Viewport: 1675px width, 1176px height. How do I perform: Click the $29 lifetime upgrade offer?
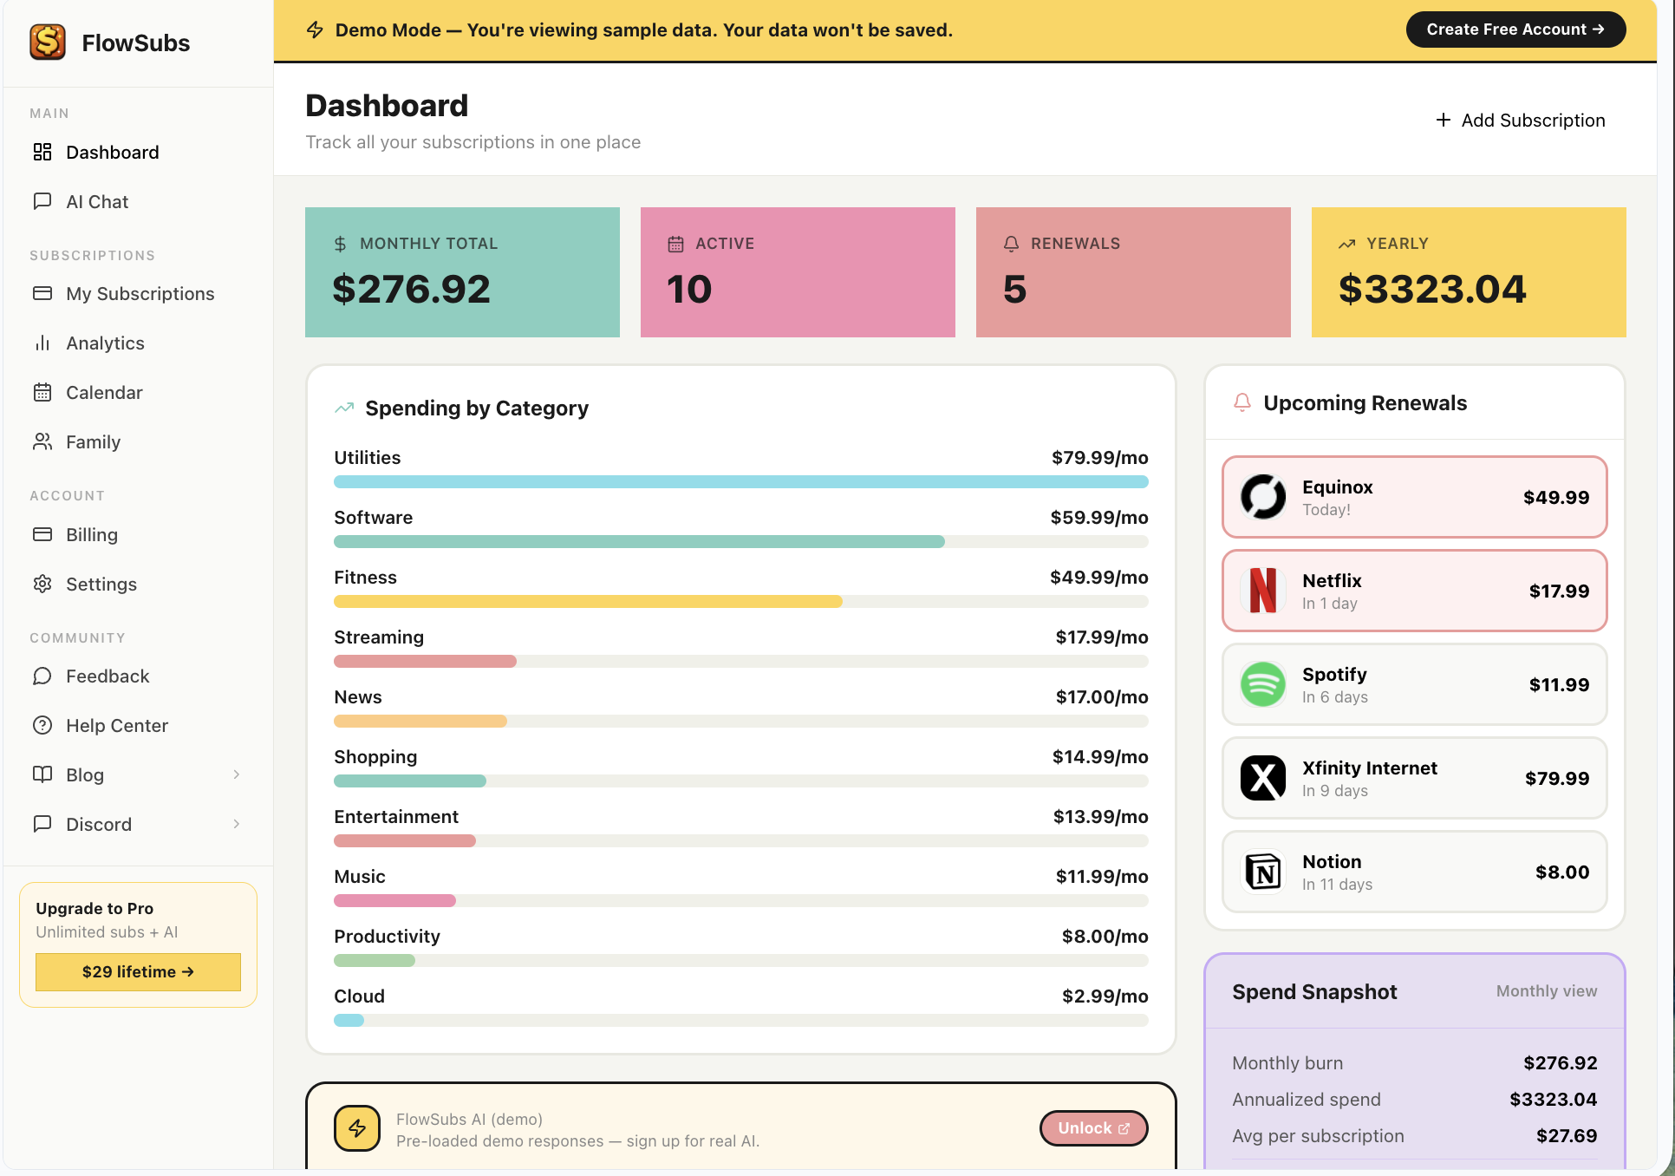click(138, 972)
